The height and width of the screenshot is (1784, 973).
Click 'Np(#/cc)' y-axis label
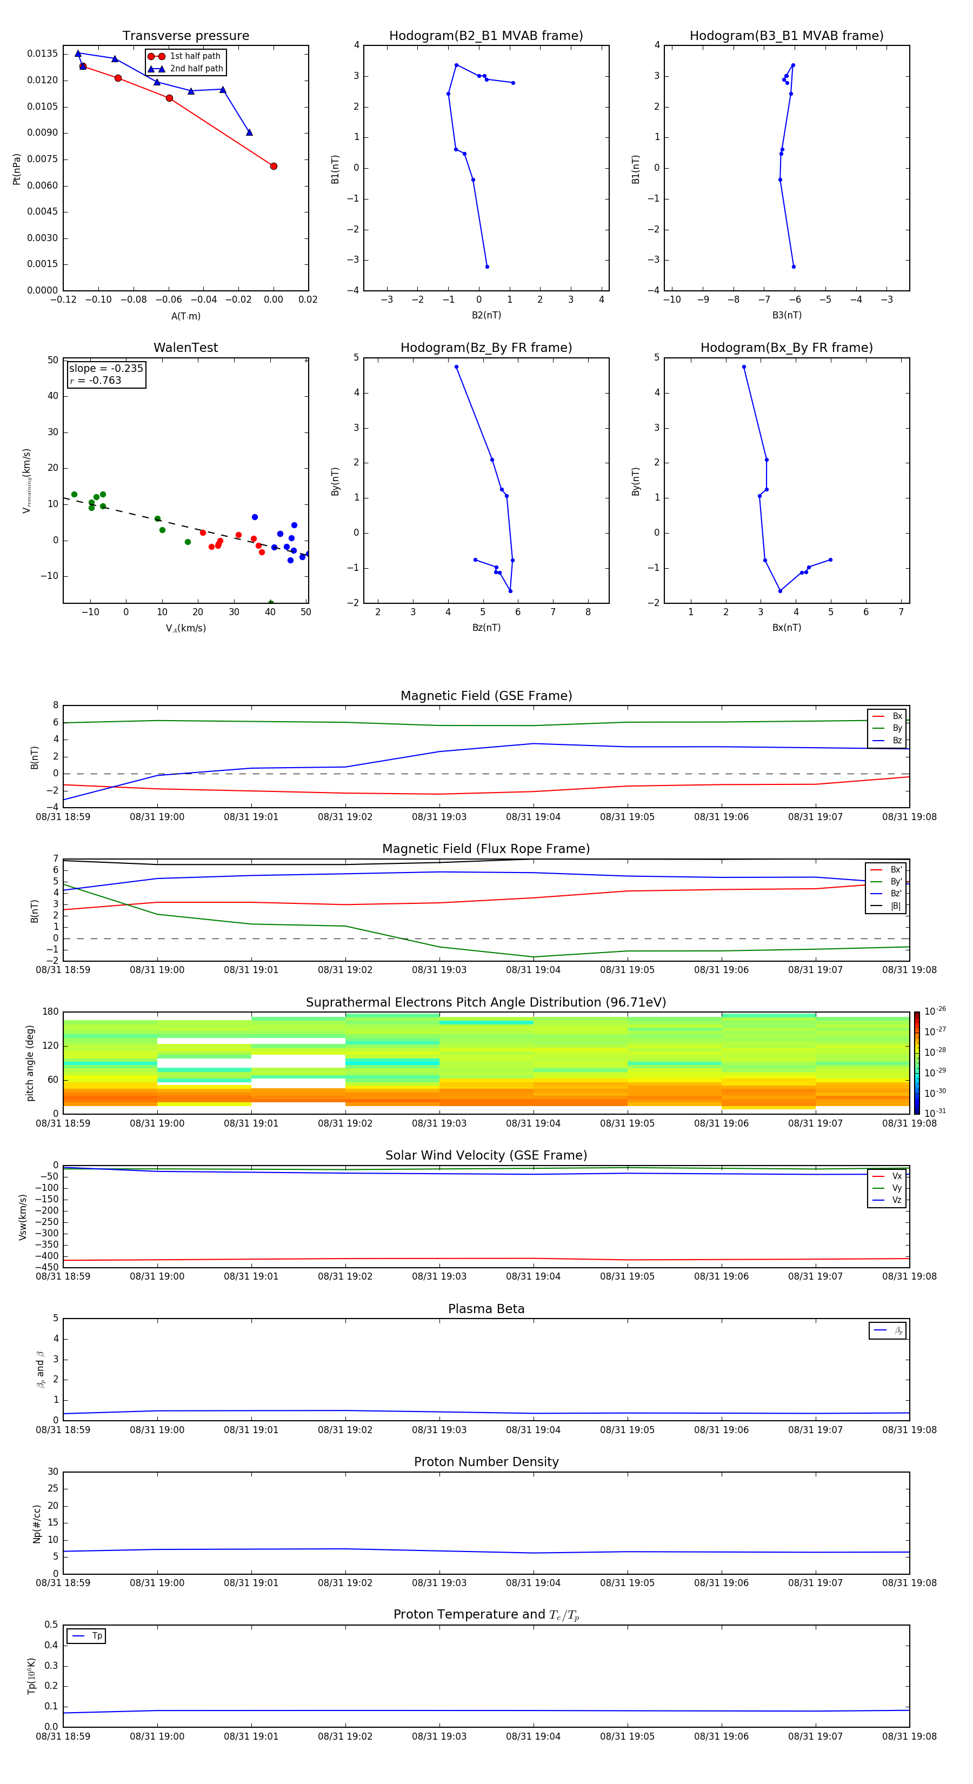click(37, 1523)
